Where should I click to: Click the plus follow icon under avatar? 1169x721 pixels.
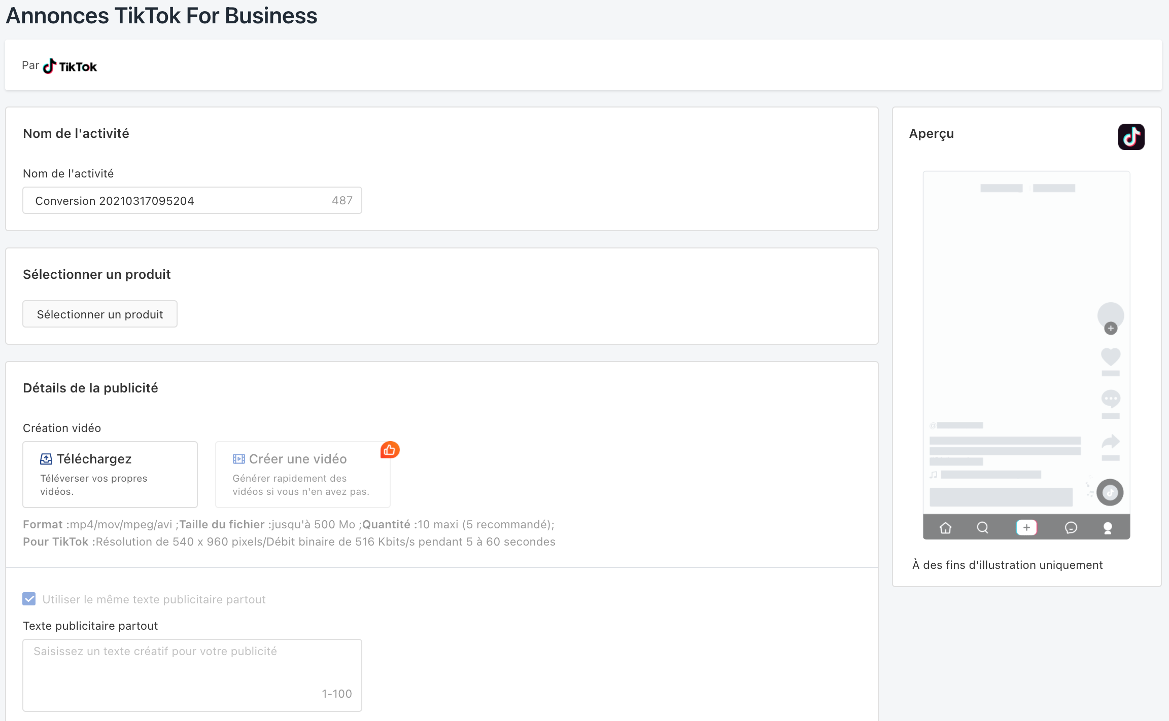tap(1111, 329)
